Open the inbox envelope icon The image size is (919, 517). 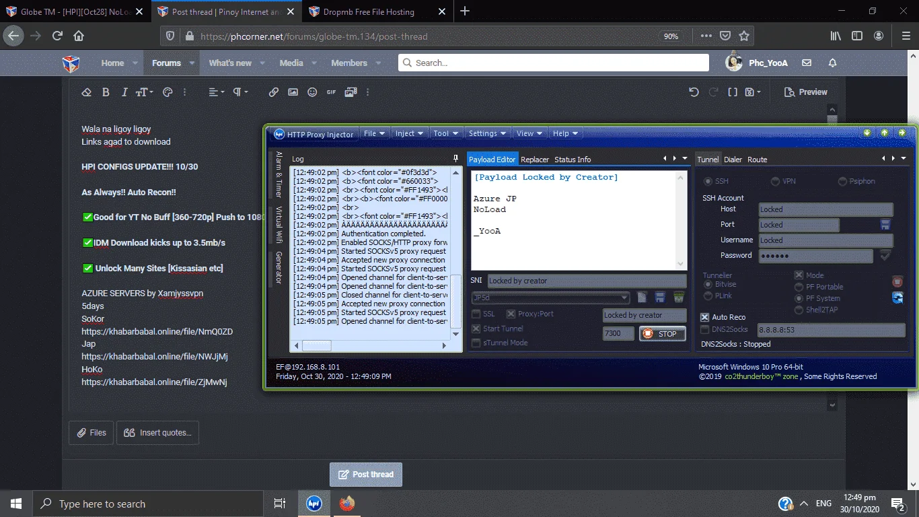click(x=807, y=63)
